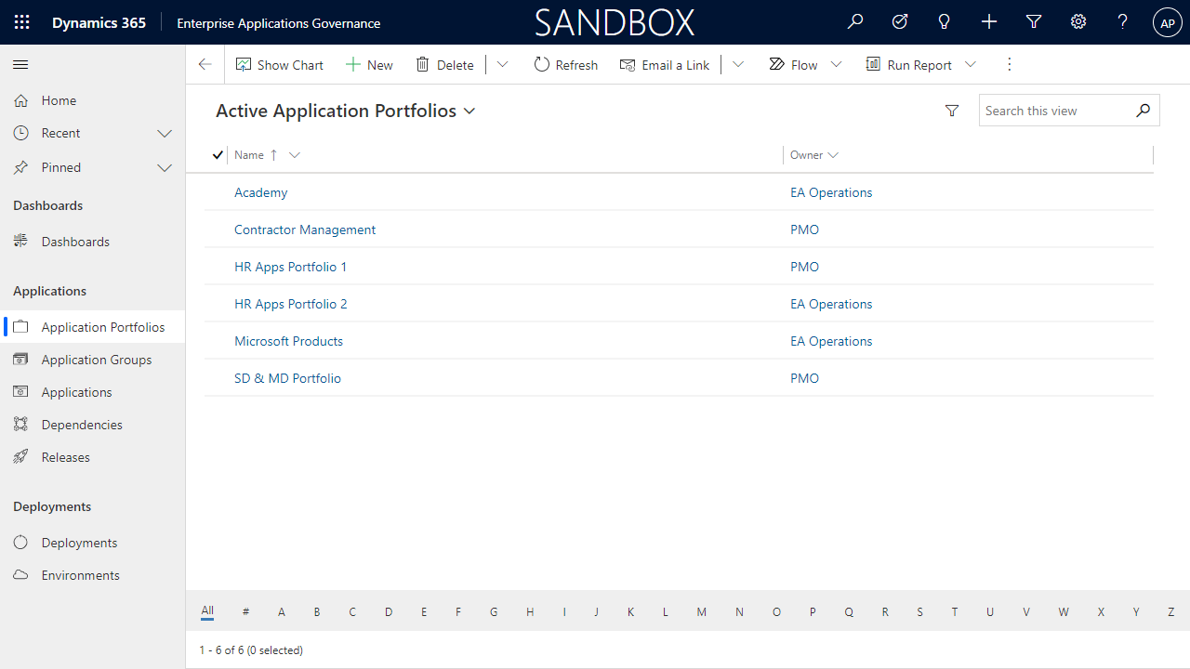The height and width of the screenshot is (669, 1190).
Task: Filter list by letter M
Action: (x=702, y=611)
